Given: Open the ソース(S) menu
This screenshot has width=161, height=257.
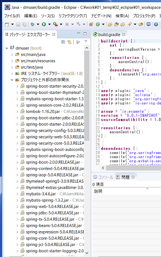Looking at the screenshot, I should pos(48,16).
